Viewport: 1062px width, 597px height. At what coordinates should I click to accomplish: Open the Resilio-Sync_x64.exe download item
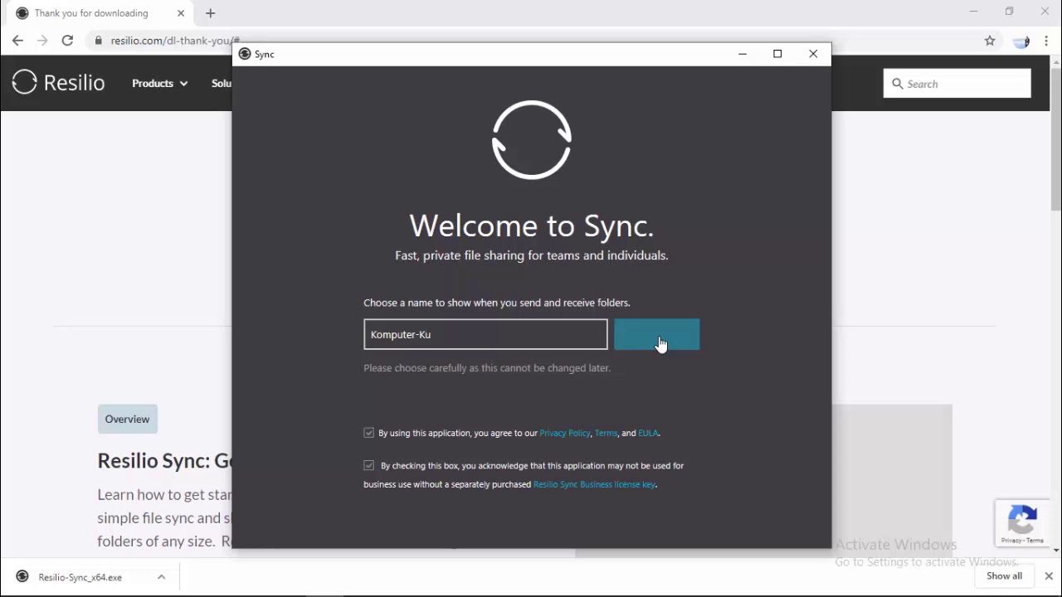point(80,577)
